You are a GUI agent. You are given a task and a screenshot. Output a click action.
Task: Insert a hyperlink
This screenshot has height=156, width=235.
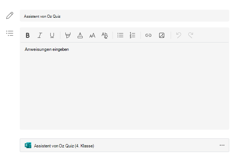click(x=148, y=35)
